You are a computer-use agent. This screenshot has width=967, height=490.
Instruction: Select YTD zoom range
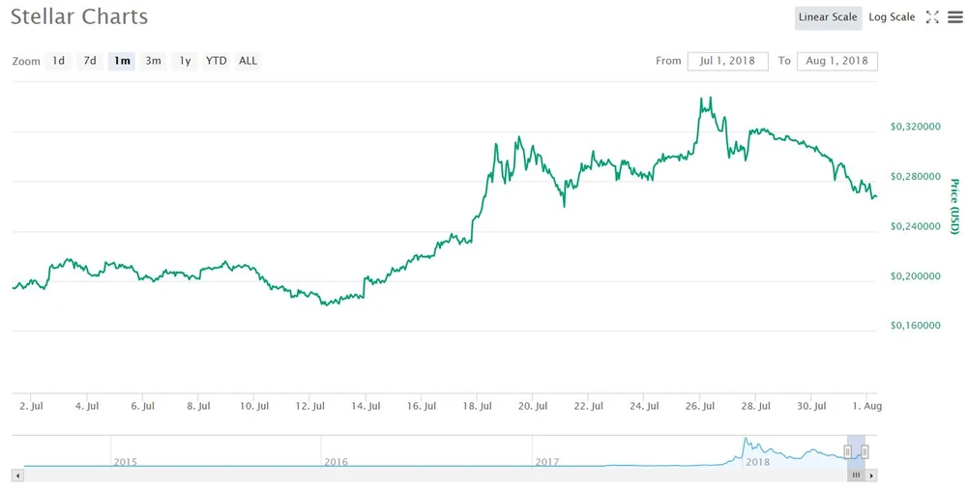217,61
